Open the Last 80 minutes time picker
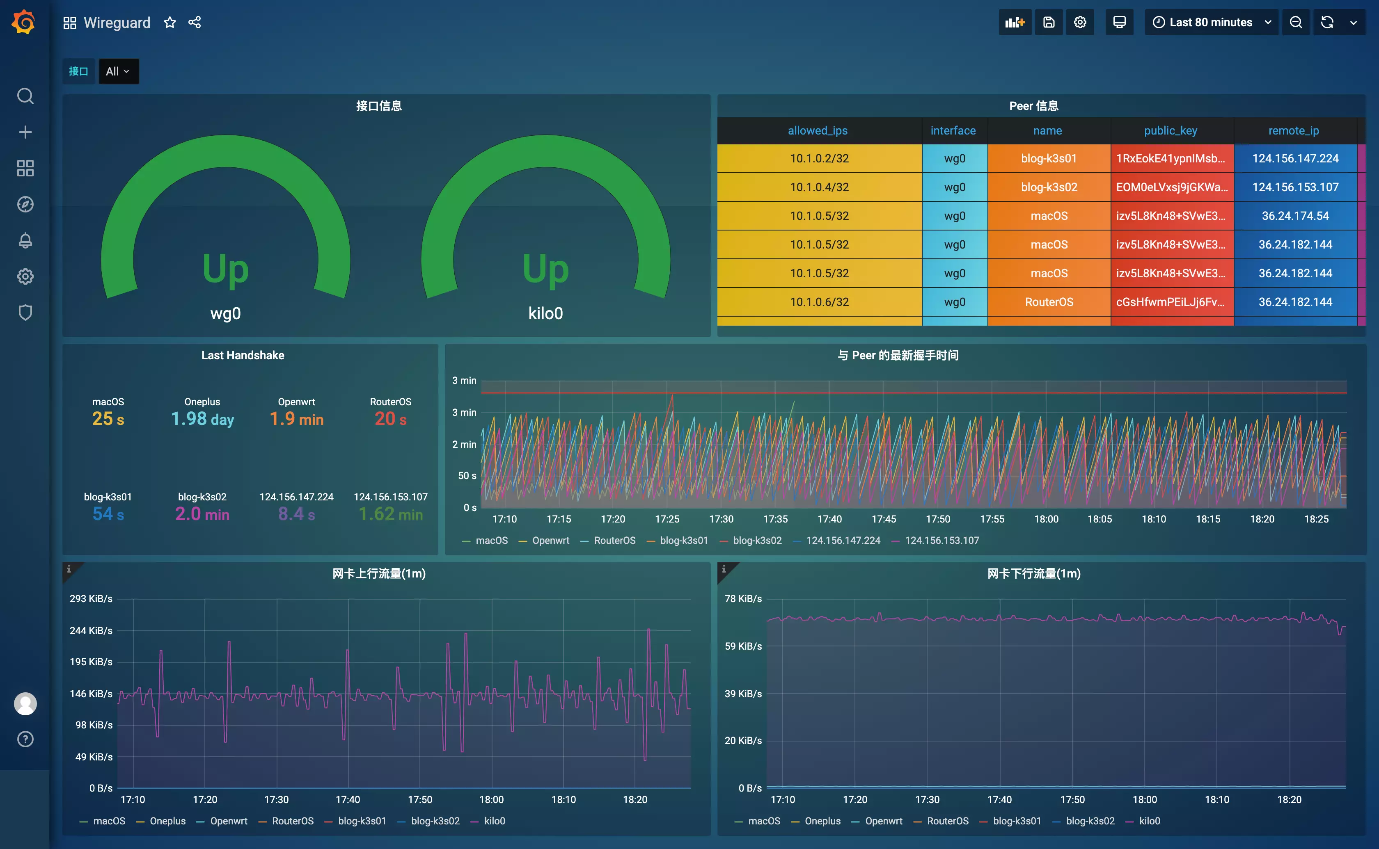1379x849 pixels. (x=1211, y=23)
